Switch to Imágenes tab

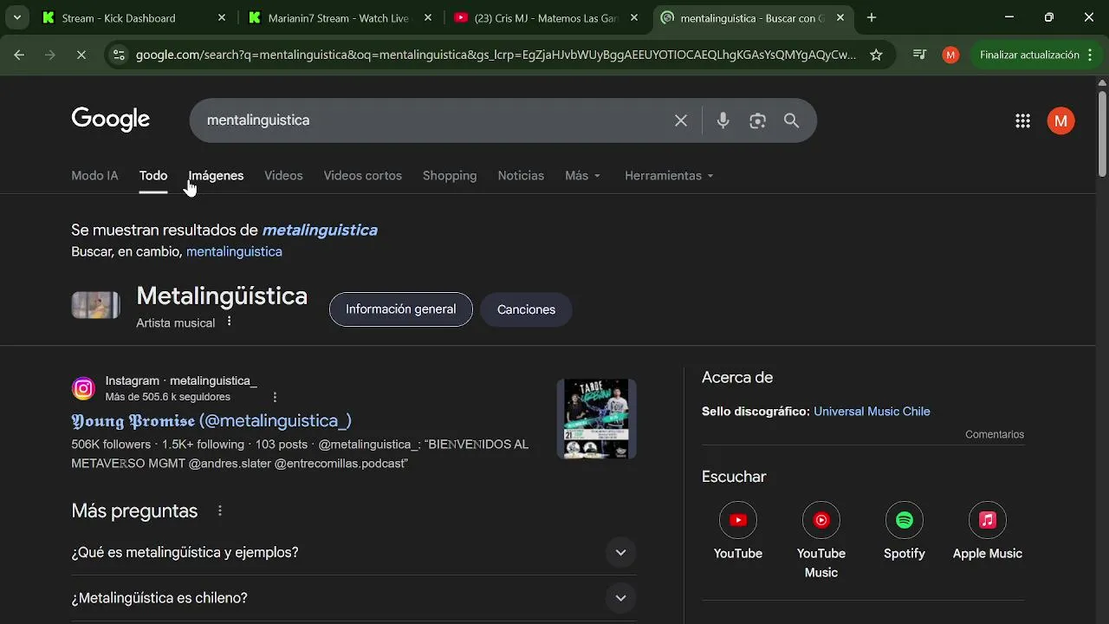tap(216, 176)
